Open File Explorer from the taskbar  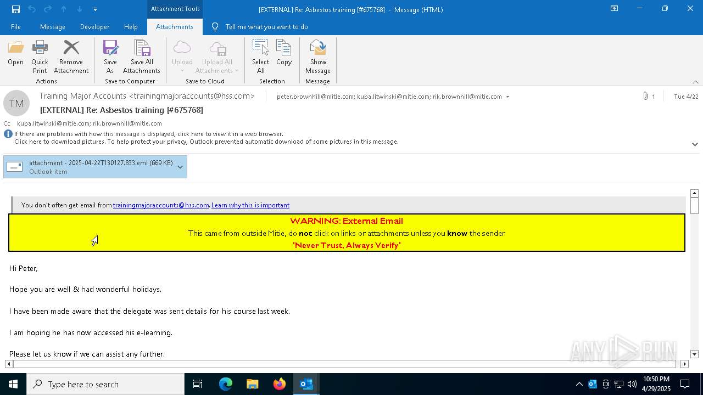(253, 384)
